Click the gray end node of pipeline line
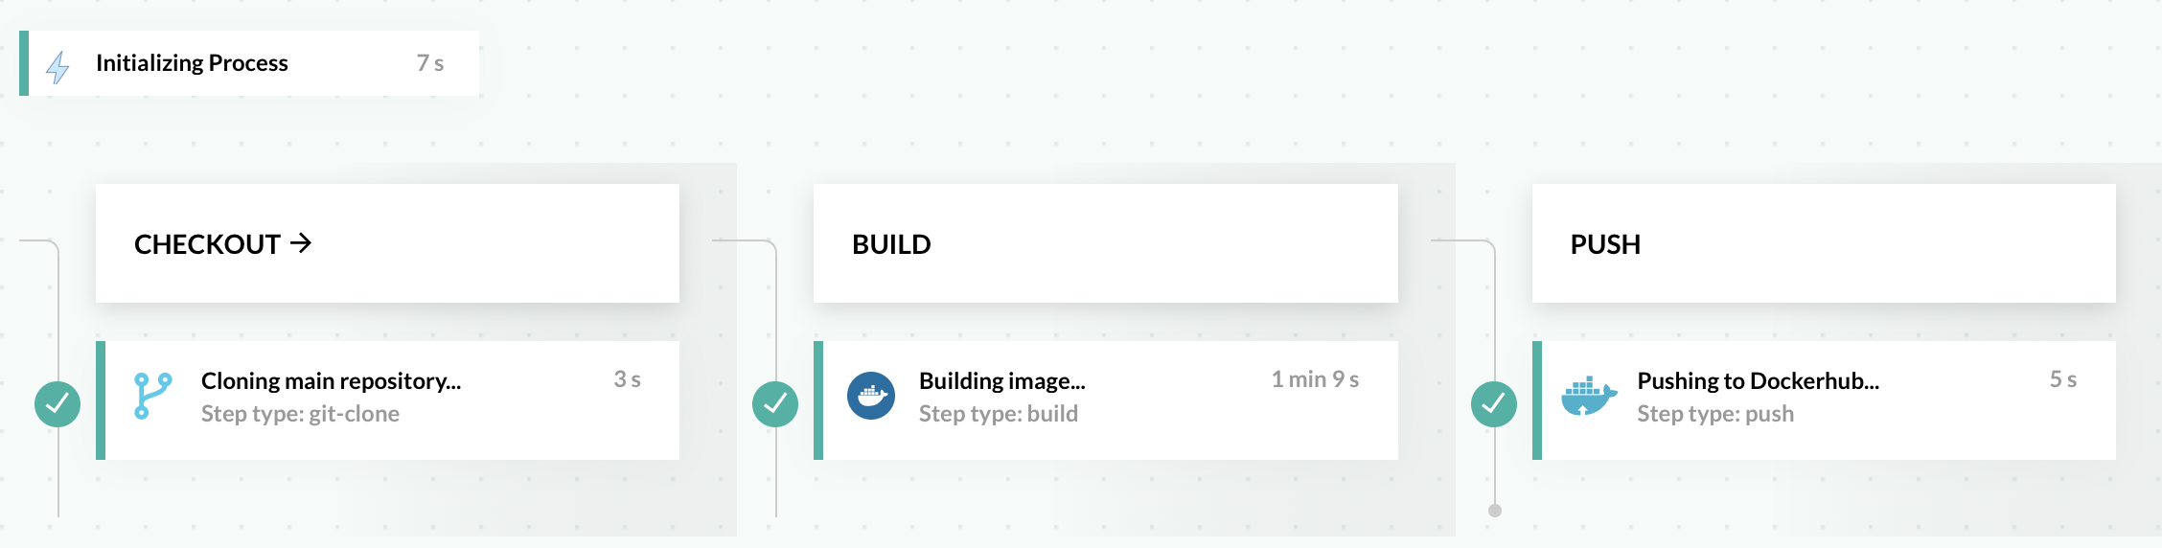The image size is (2162, 548). 1494,511
